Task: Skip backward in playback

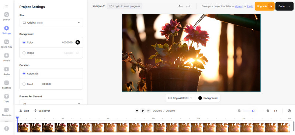Action: point(137,111)
